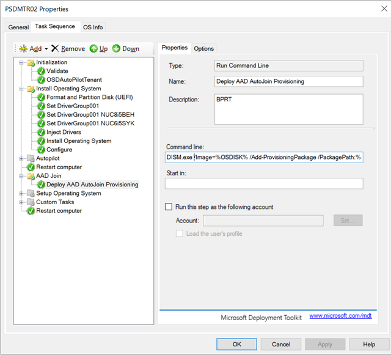Enable Run this step as the following account
The image size is (391, 355).
[x=169, y=207]
